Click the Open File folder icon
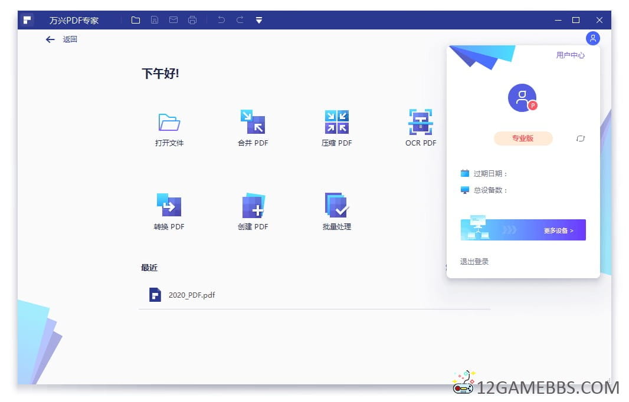629x402 pixels. pyautogui.click(x=169, y=122)
